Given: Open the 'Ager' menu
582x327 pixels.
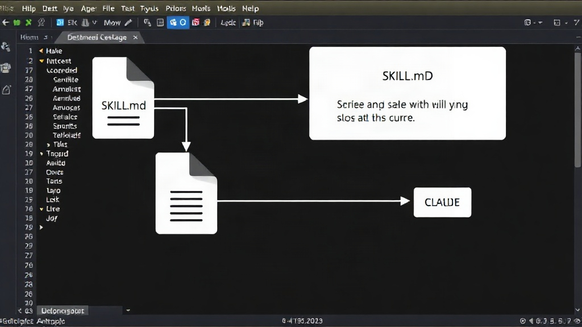Looking at the screenshot, I should pyautogui.click(x=89, y=8).
